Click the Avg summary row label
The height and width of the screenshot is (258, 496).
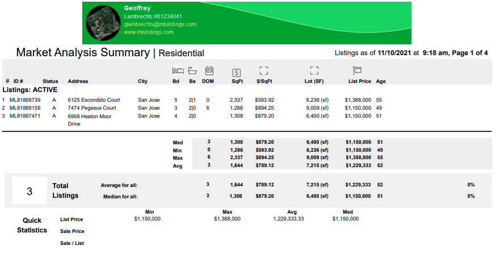pos(178,166)
